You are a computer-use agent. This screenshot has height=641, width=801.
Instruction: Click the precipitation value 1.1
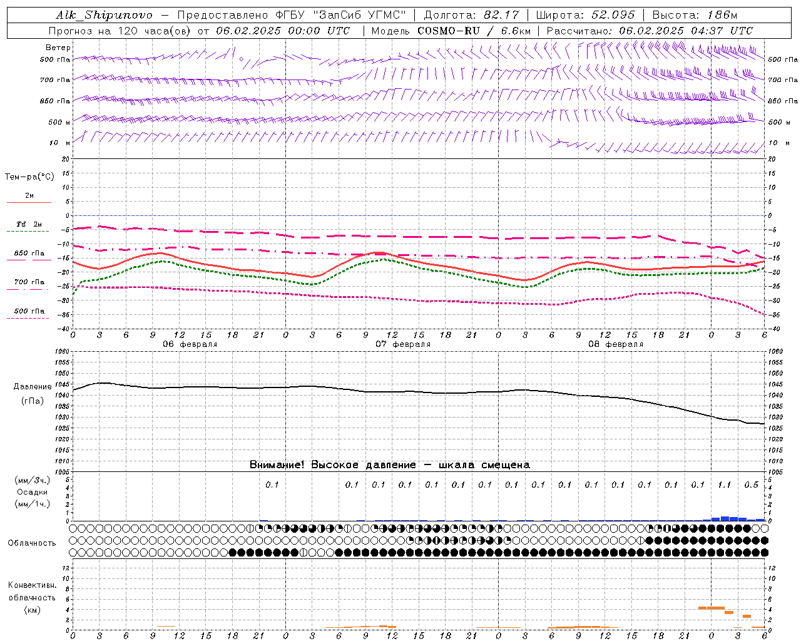[725, 485]
